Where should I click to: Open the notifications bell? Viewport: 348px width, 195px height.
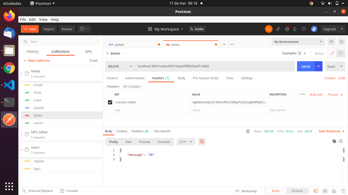tap(295, 29)
